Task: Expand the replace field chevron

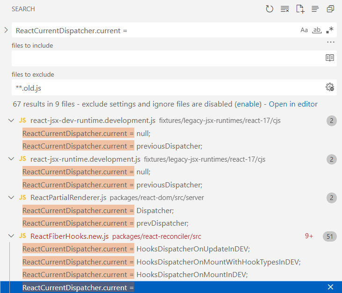Action: pyautogui.click(x=6, y=30)
